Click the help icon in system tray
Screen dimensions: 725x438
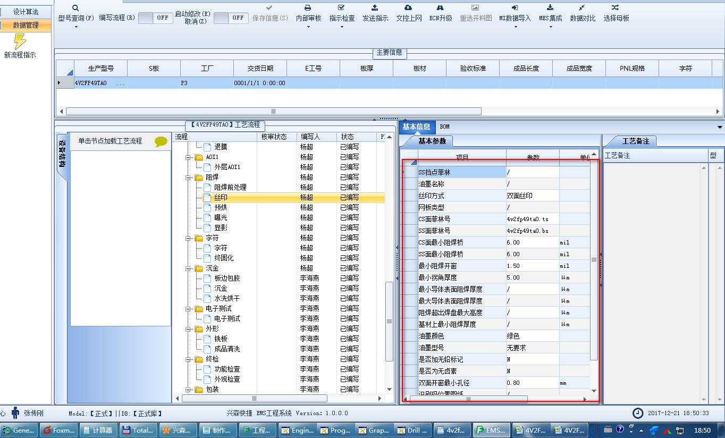[620, 430]
